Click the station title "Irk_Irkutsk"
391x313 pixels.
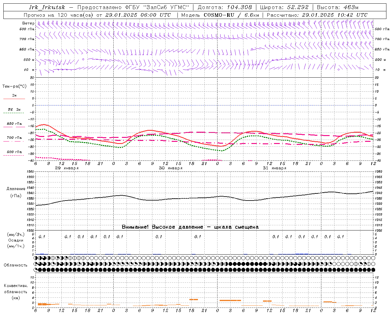tap(47, 7)
